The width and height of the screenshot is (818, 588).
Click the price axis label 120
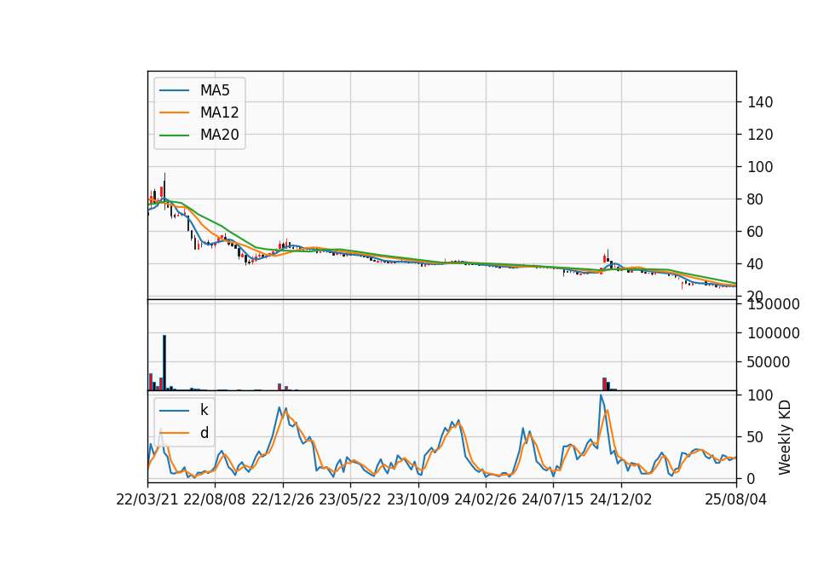click(760, 135)
